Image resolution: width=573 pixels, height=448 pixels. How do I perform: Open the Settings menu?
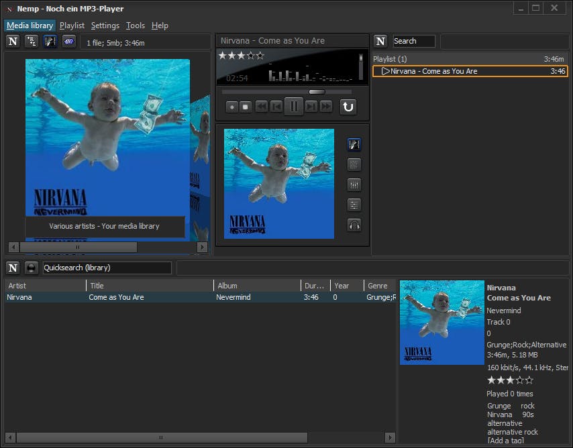tap(105, 25)
